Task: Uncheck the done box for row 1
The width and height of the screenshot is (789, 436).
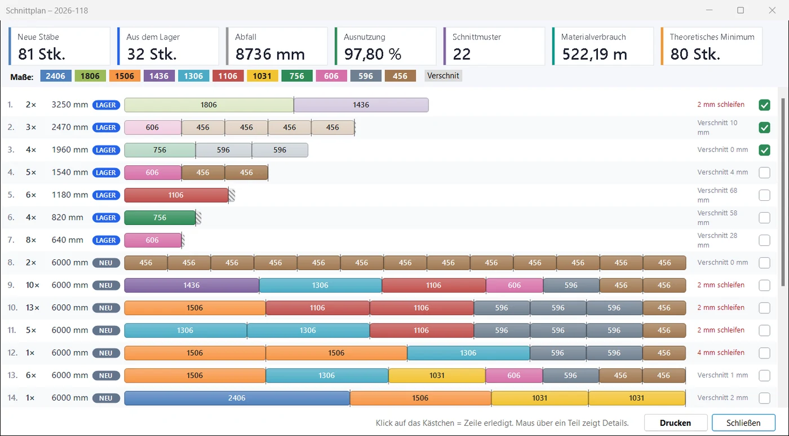Action: 764,105
